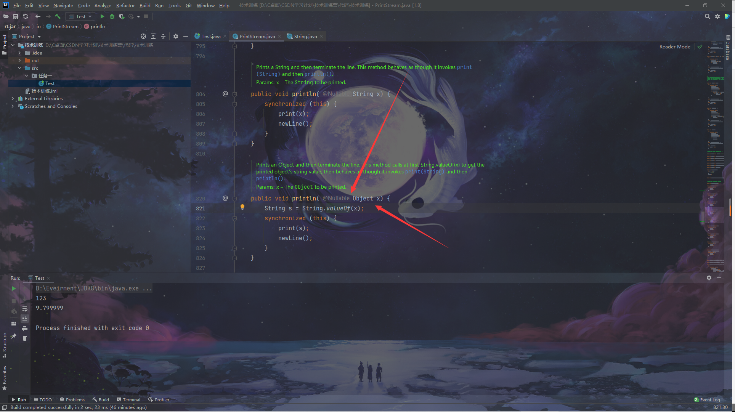This screenshot has height=412, width=735.
Task: Start debugging with the bug icon
Action: point(112,16)
